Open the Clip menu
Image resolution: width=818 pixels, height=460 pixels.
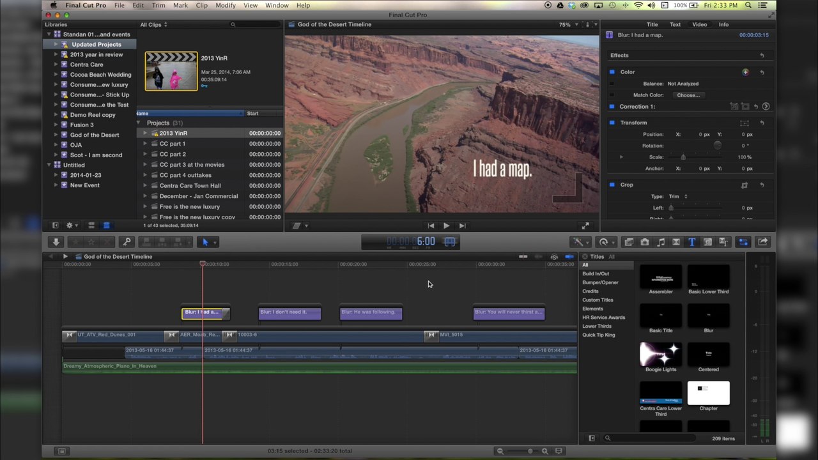coord(201,5)
